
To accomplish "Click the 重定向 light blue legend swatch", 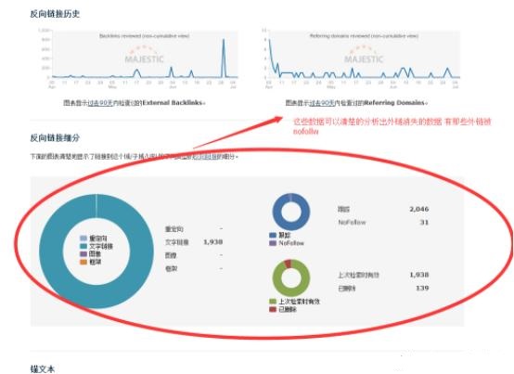I will pyautogui.click(x=84, y=239).
